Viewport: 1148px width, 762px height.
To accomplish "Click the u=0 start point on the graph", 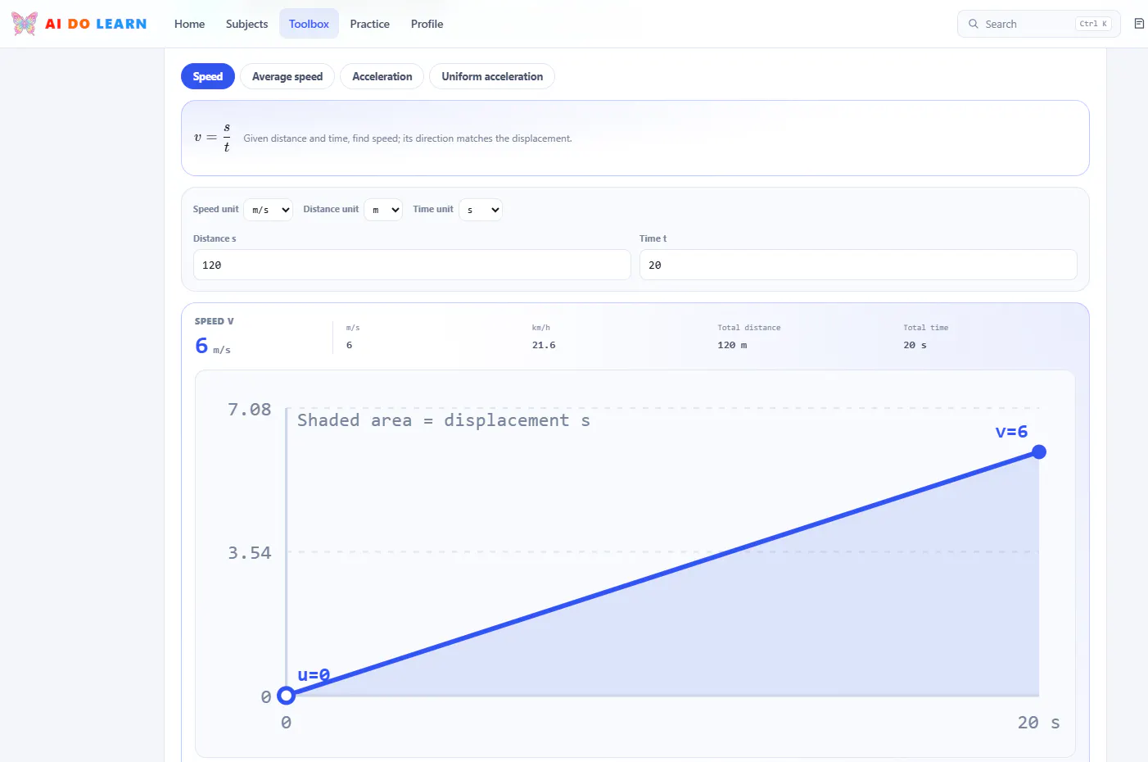I will (x=286, y=696).
